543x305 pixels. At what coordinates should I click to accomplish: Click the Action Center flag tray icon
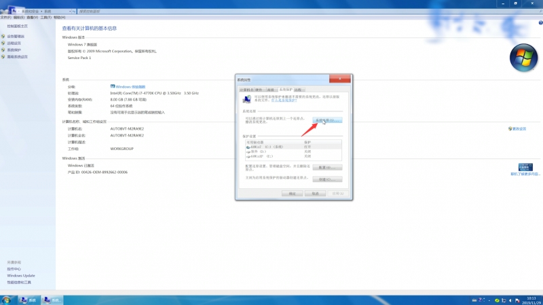pos(517,300)
